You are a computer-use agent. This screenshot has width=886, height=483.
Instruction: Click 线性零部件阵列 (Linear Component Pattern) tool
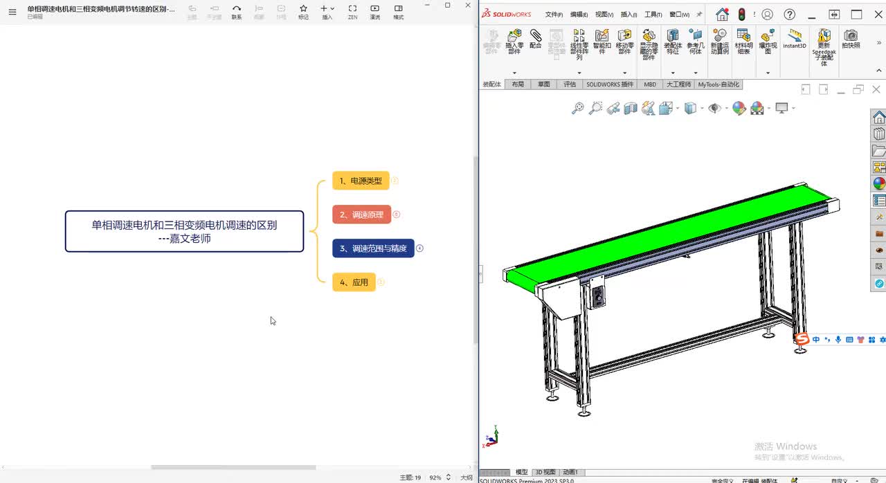click(579, 44)
